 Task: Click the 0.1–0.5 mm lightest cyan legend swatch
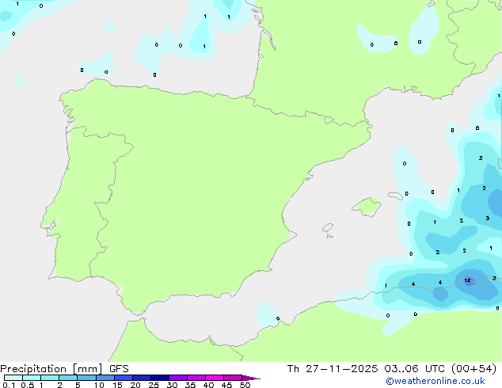pyautogui.click(x=13, y=378)
